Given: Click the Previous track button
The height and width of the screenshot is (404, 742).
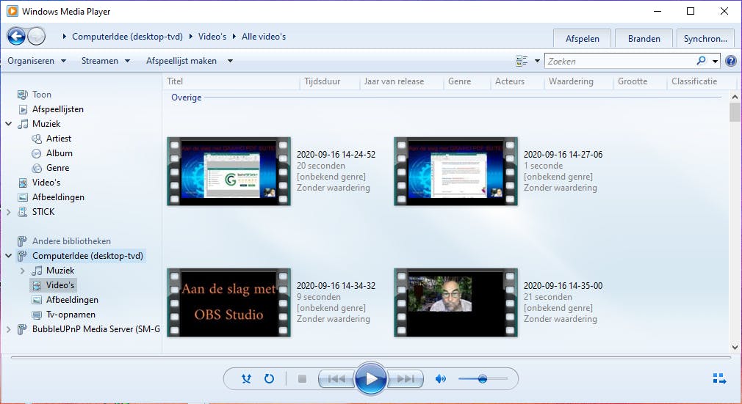Looking at the screenshot, I should pos(336,378).
